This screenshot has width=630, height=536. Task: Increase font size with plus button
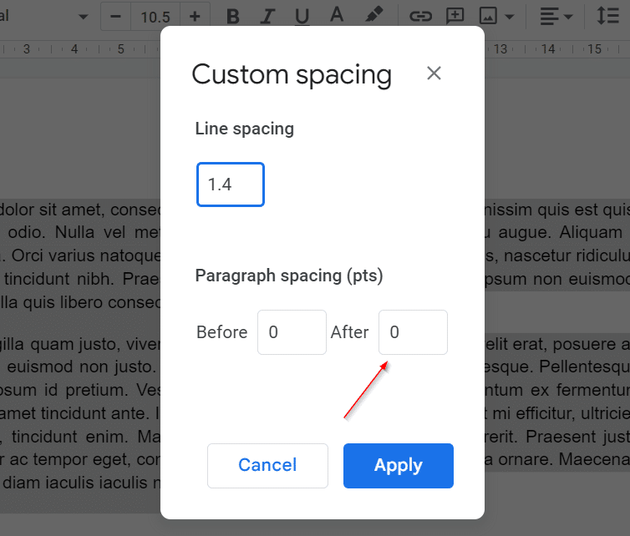(x=195, y=17)
